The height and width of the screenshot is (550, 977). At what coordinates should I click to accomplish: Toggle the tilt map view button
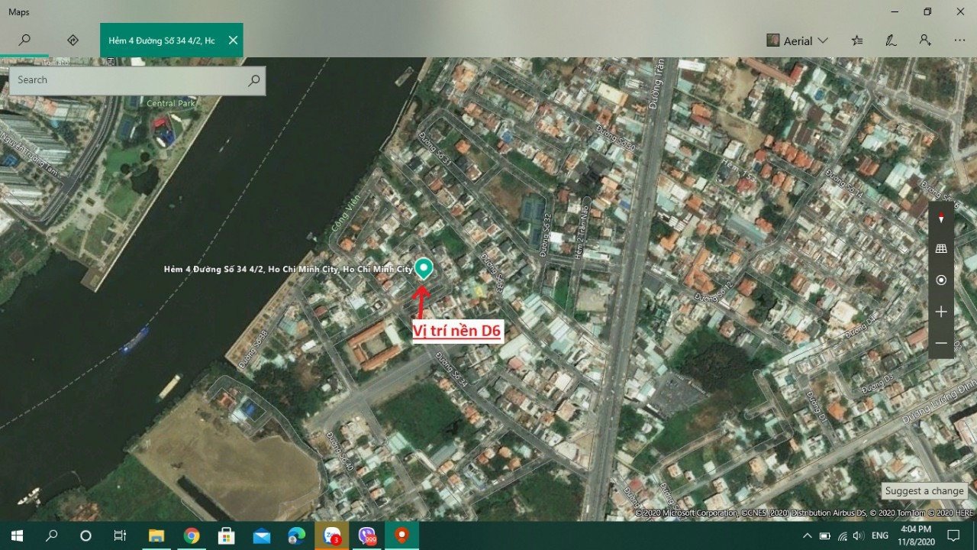coord(941,249)
